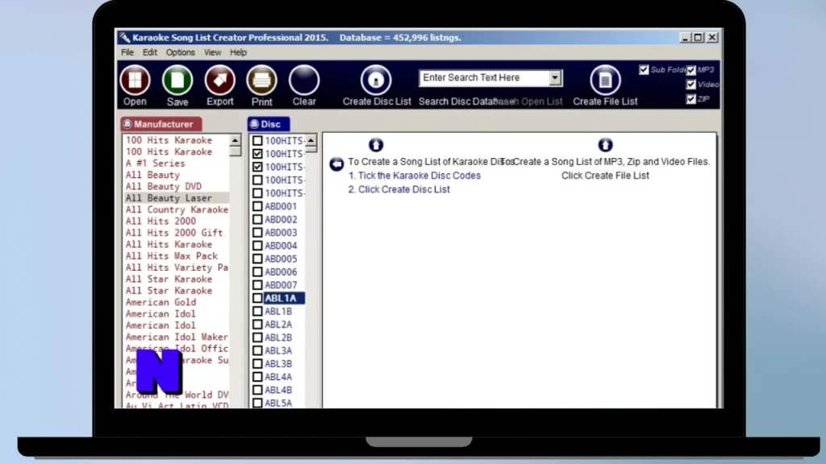Open the Edit menu
Image resolution: width=826 pixels, height=464 pixels.
149,52
